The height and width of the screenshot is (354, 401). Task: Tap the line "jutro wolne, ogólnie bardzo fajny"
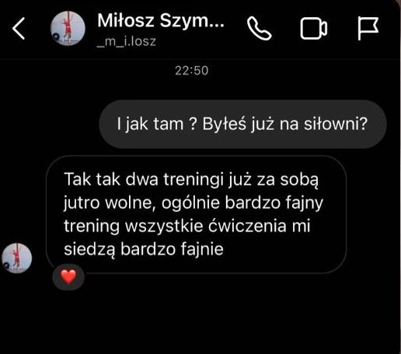(x=194, y=203)
